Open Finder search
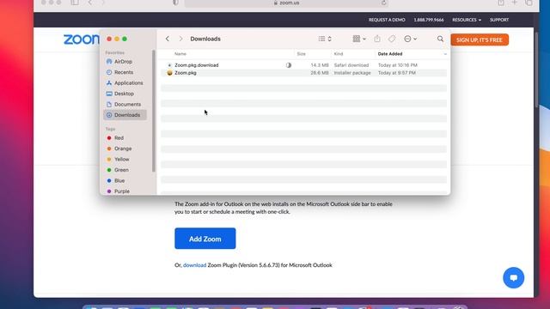Image resolution: width=550 pixels, height=309 pixels. coord(440,39)
